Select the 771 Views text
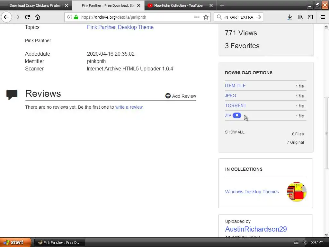The image size is (329, 247). pos(241,33)
